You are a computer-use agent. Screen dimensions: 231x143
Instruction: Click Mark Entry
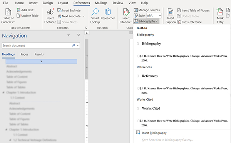coord(220,16)
